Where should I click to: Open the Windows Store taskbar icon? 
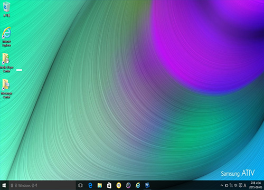109,185
